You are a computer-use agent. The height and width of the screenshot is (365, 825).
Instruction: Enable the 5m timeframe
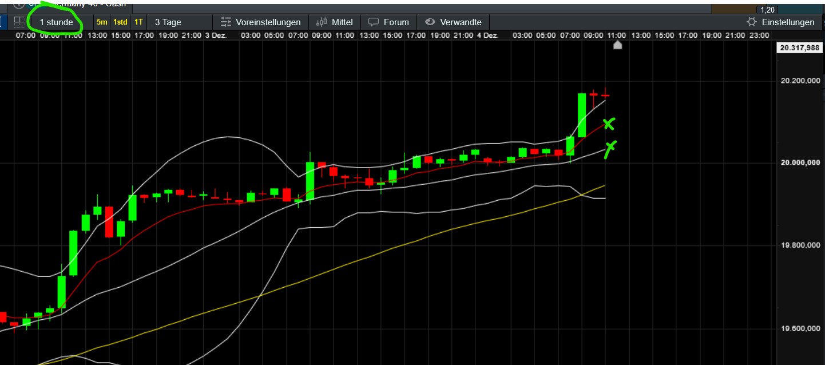point(101,22)
